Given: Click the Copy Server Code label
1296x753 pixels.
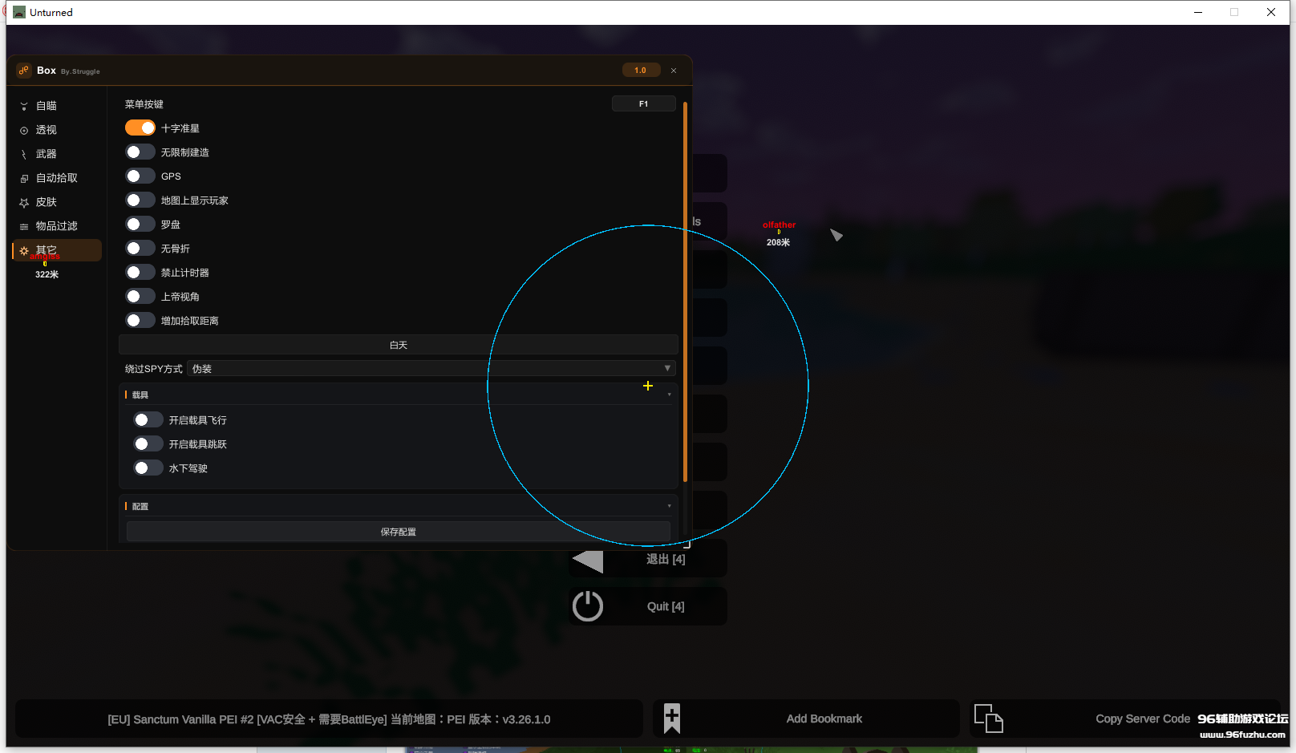Looking at the screenshot, I should pos(1143,719).
